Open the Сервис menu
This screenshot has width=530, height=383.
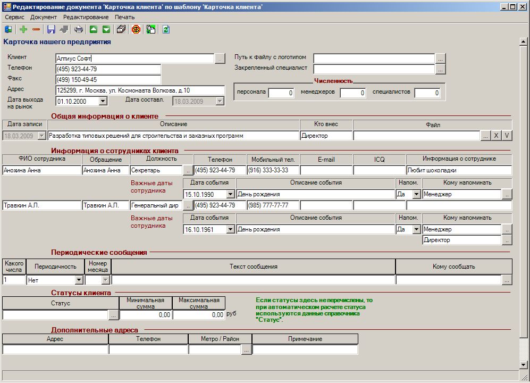point(14,17)
